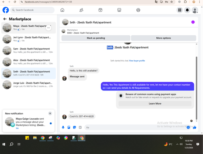This screenshot has width=203, height=154.
Task: Click Learn More about payment scams
Action: [155, 104]
